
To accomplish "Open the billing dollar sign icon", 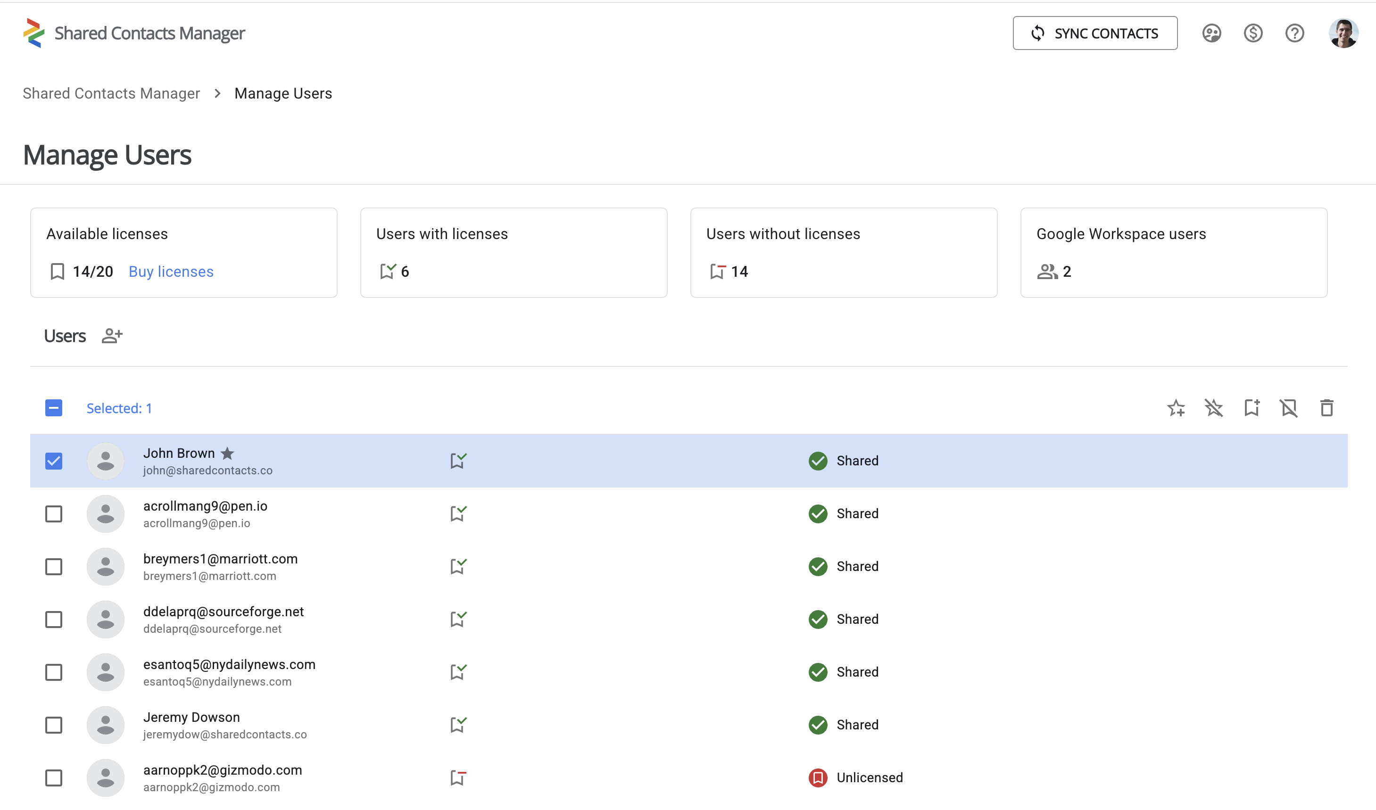I will pyautogui.click(x=1253, y=33).
